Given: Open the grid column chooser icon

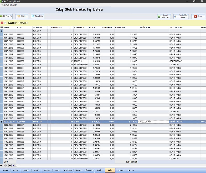Looking at the screenshot, I should coord(2,28).
